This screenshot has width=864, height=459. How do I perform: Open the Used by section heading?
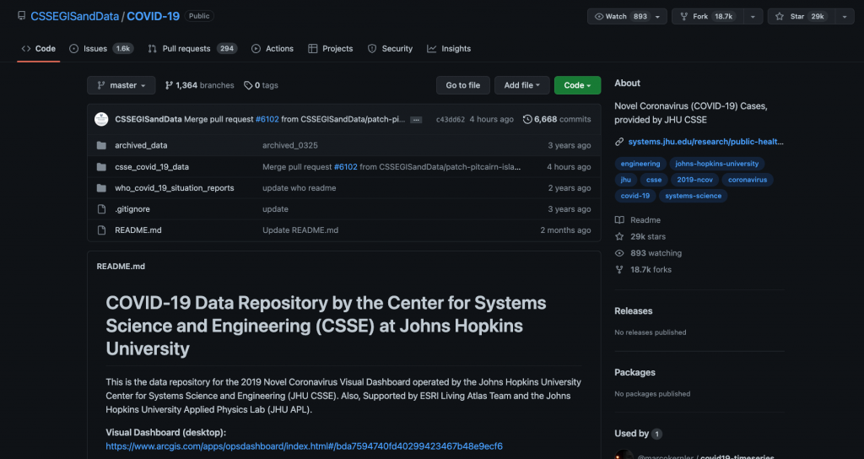tap(638, 434)
